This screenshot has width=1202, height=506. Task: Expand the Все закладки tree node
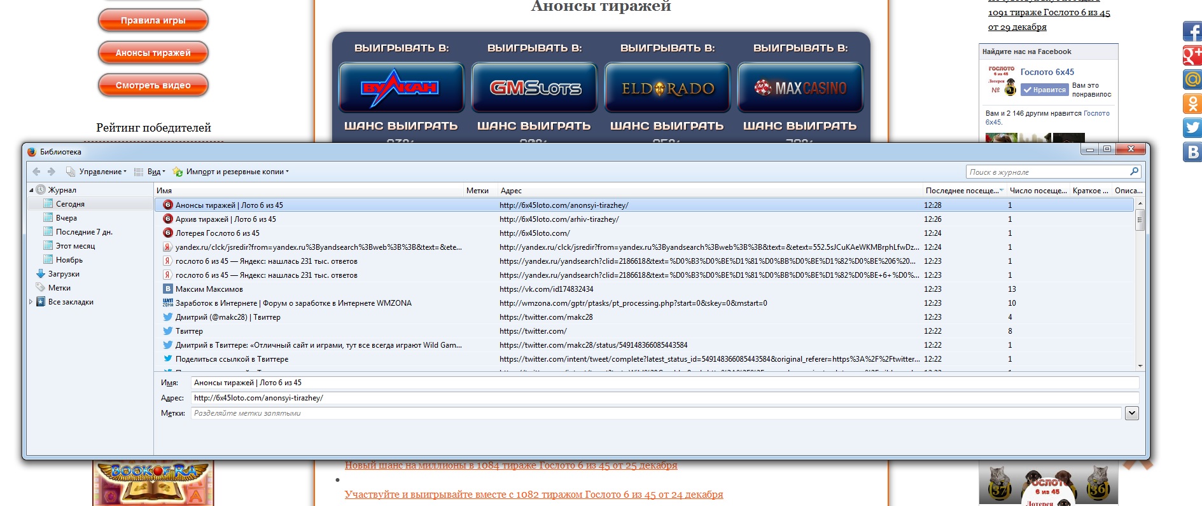(x=31, y=302)
